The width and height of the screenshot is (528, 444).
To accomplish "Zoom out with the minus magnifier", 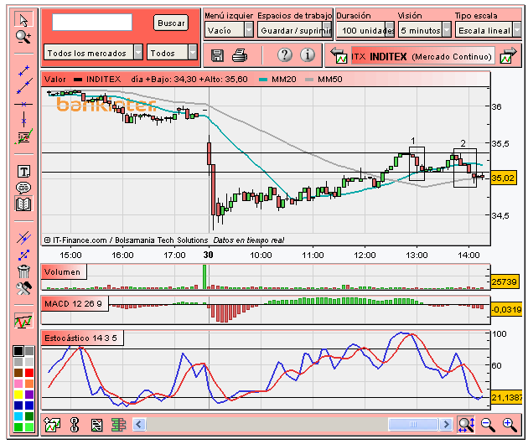I will [x=488, y=425].
